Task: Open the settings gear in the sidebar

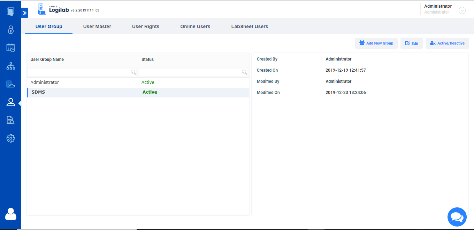Action: [10, 138]
